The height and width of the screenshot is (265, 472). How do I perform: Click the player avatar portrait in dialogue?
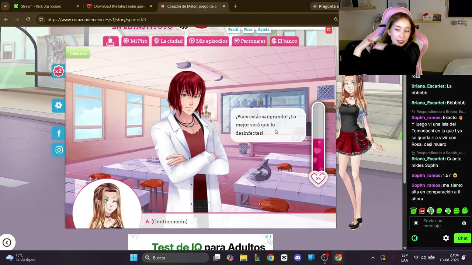[107, 204]
